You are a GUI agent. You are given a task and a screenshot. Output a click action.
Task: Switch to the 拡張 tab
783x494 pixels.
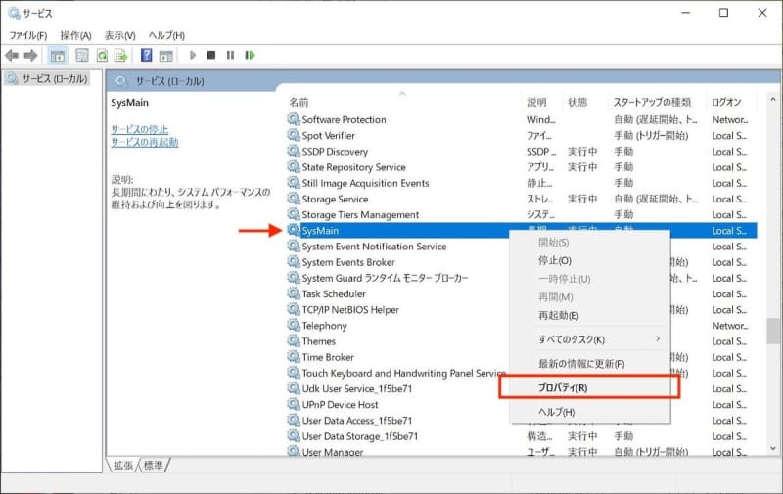pos(123,465)
